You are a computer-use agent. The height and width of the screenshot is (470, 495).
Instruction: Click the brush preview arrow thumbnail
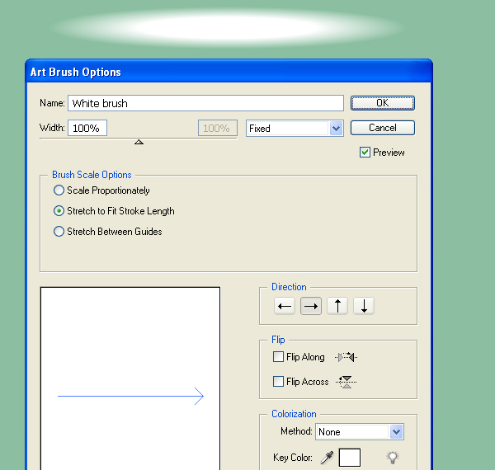[130, 378]
